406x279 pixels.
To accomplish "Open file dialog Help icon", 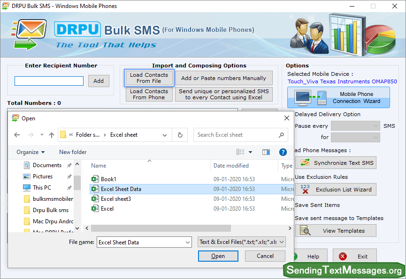I will (283, 152).
